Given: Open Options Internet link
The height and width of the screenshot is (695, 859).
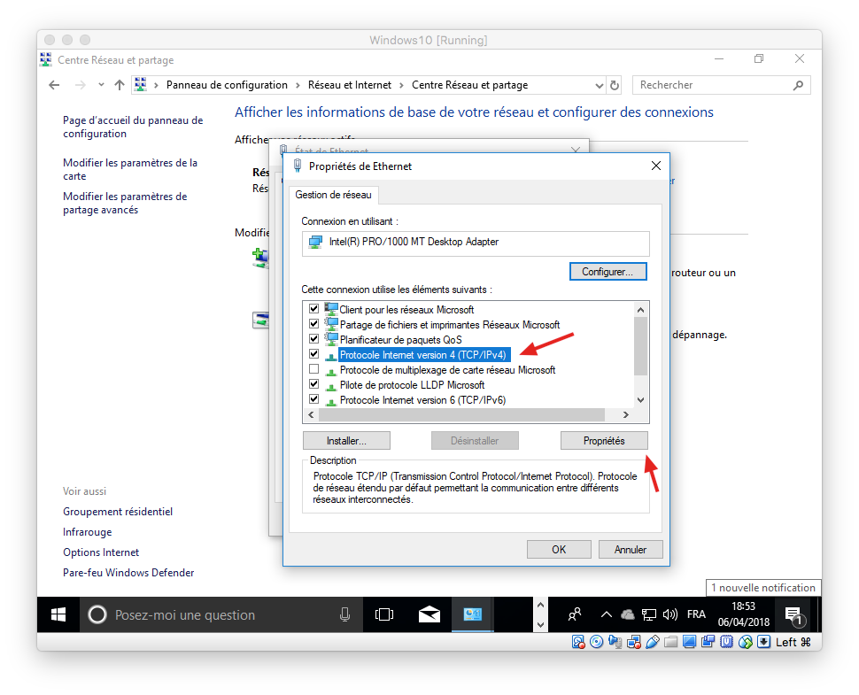Looking at the screenshot, I should 101,552.
